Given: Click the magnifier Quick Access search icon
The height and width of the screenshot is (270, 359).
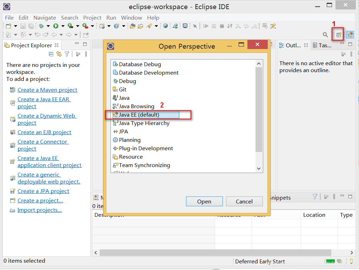Looking at the screenshot, I should (325, 35).
